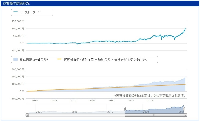
Task: Click navigator right range handle
Action: click(x=184, y=109)
